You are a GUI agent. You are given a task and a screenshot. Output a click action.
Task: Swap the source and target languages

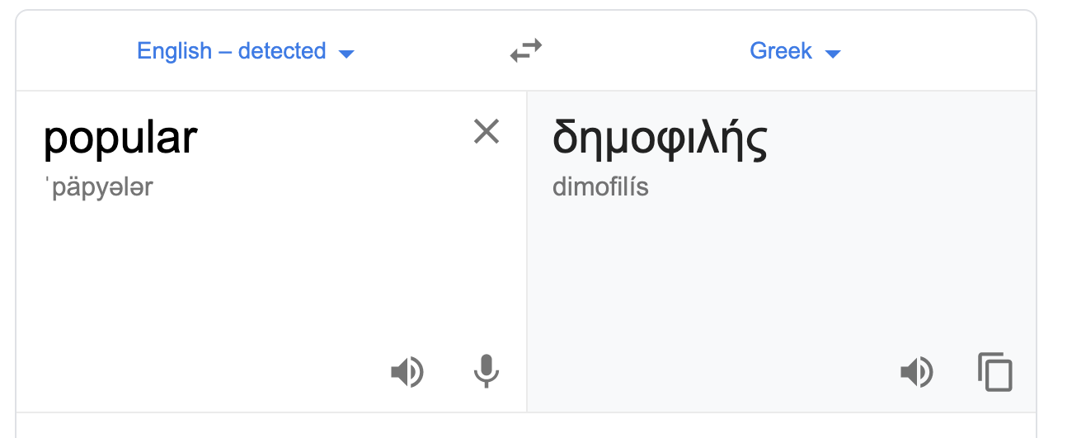(x=526, y=51)
